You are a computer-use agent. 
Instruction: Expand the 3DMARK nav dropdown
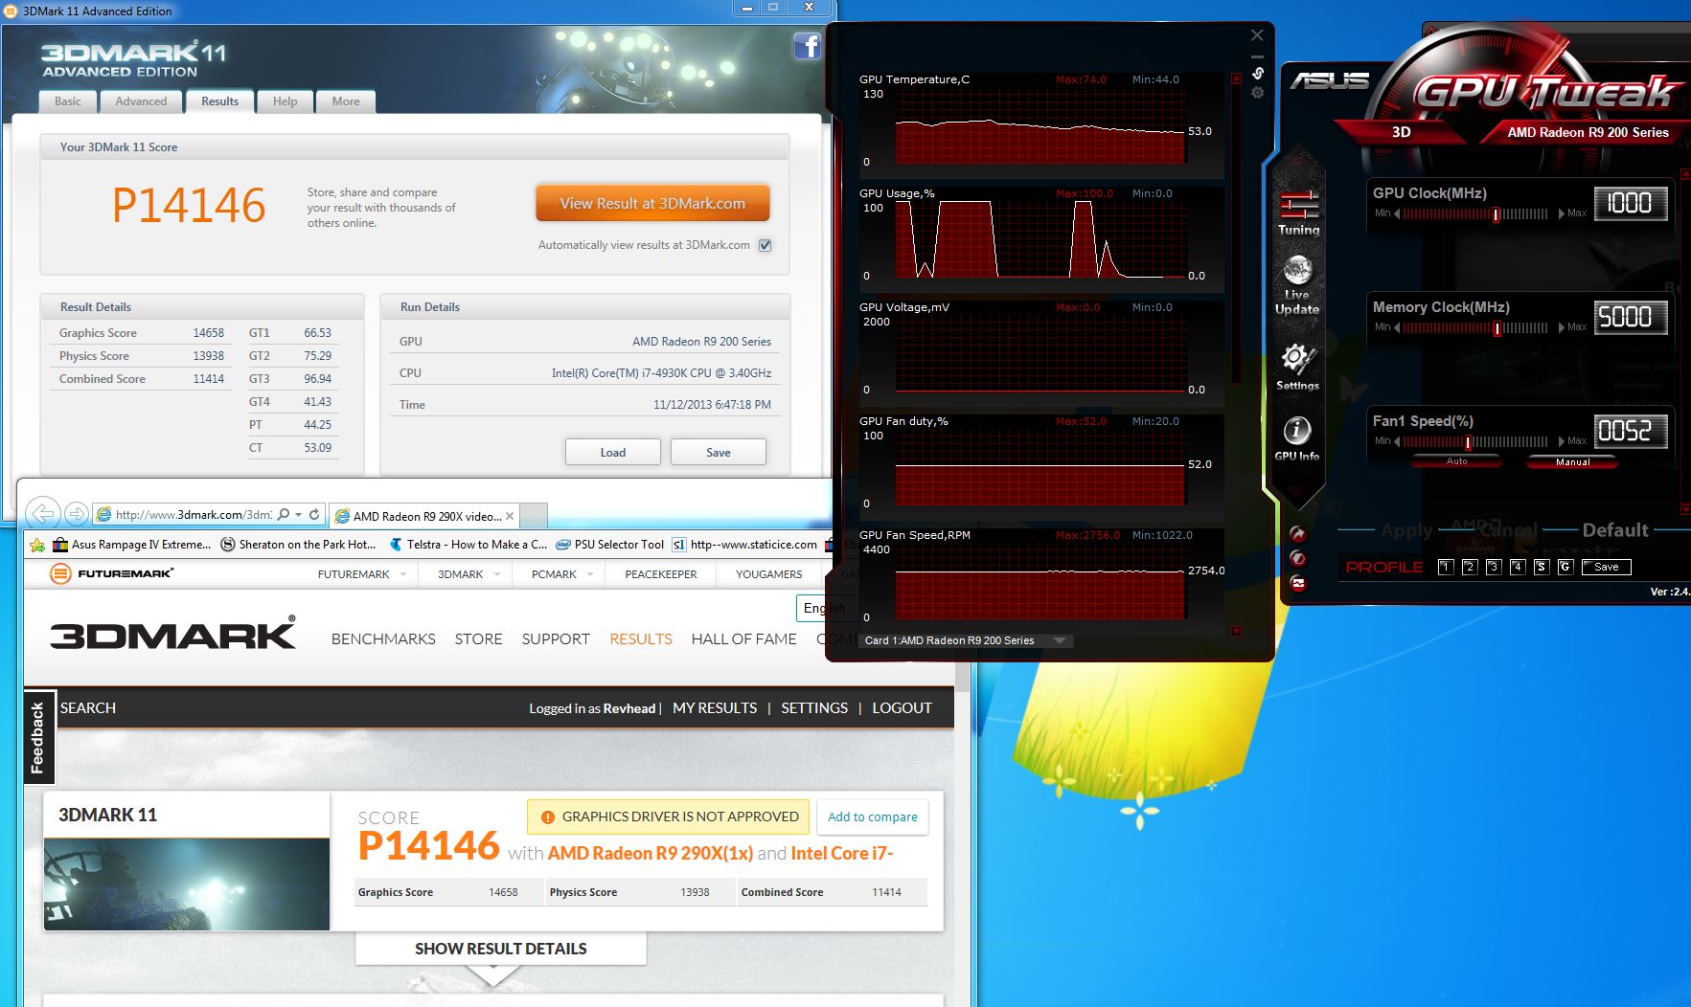pyautogui.click(x=497, y=574)
